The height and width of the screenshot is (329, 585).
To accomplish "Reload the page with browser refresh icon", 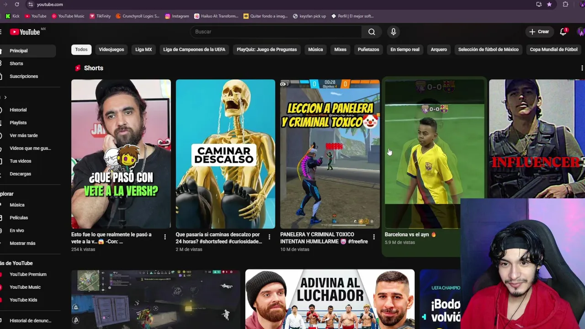I will pos(17,4).
